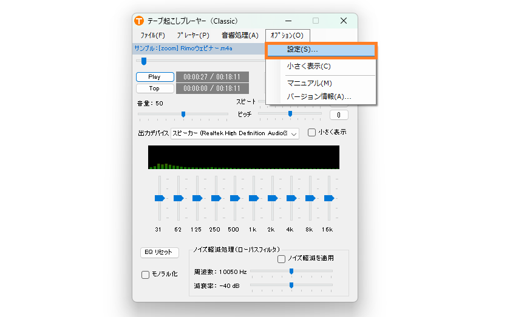The image size is (510, 317).
Task: Click the 16k equalizer band slider handle
Action: point(328,198)
